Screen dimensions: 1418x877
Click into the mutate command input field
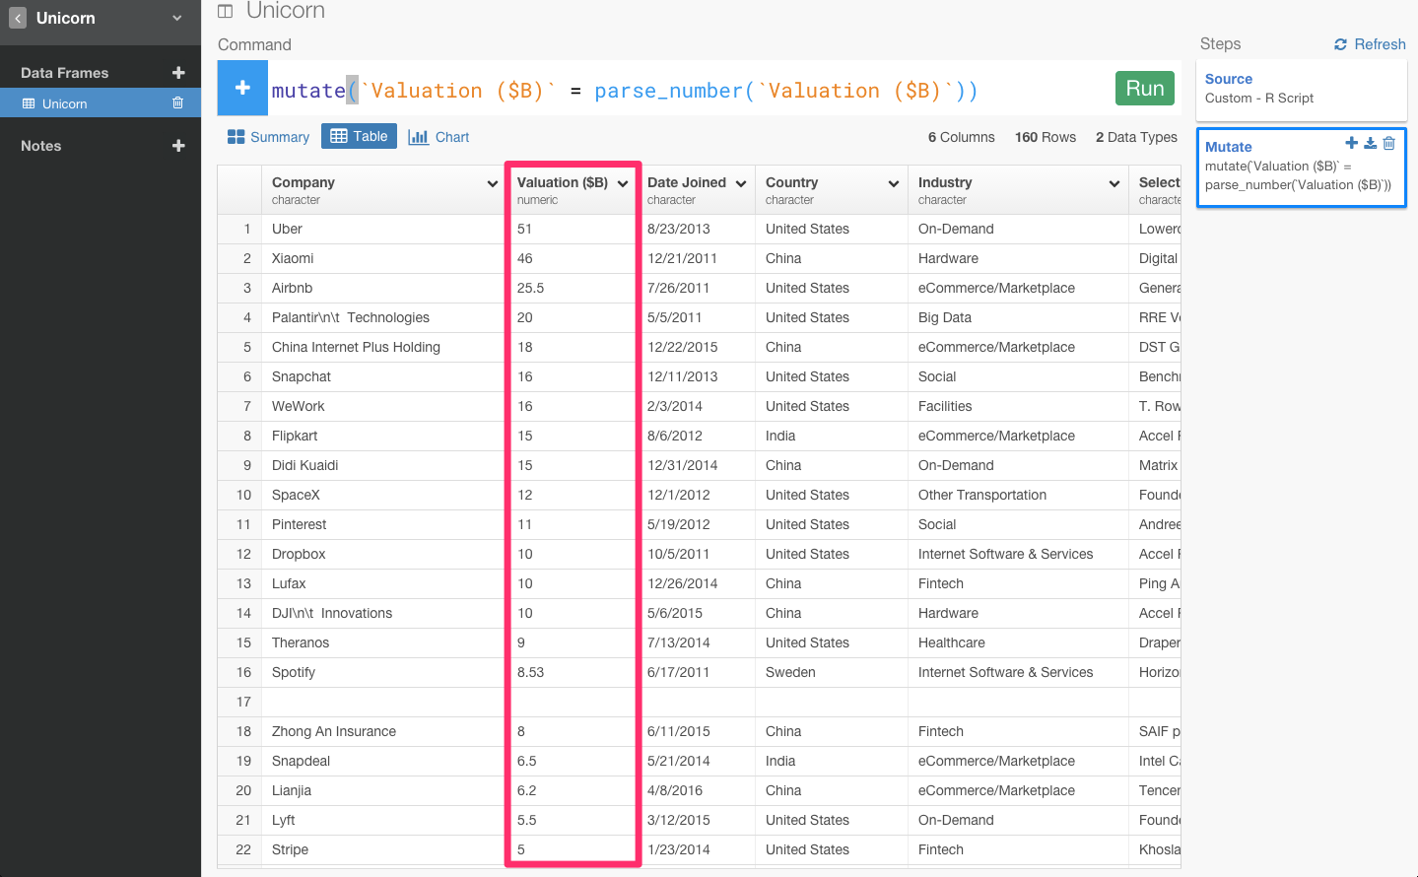tap(685, 90)
